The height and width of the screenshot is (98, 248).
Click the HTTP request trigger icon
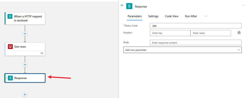pyautogui.click(x=10, y=16)
